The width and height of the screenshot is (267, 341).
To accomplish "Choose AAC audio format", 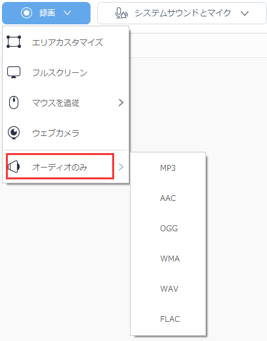I will pos(168,198).
